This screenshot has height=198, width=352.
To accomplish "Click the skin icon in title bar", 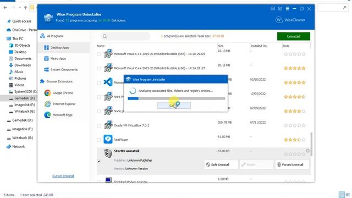I will [280, 9].
